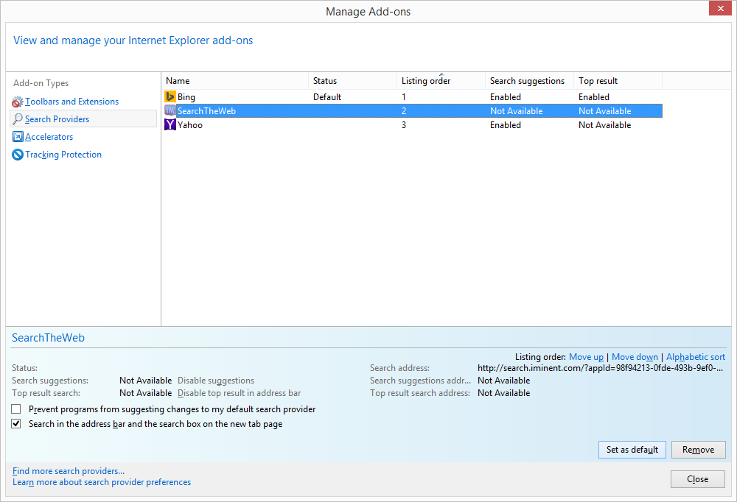Switch to Tracking Protection add-on type
The width and height of the screenshot is (737, 502).
pos(63,155)
